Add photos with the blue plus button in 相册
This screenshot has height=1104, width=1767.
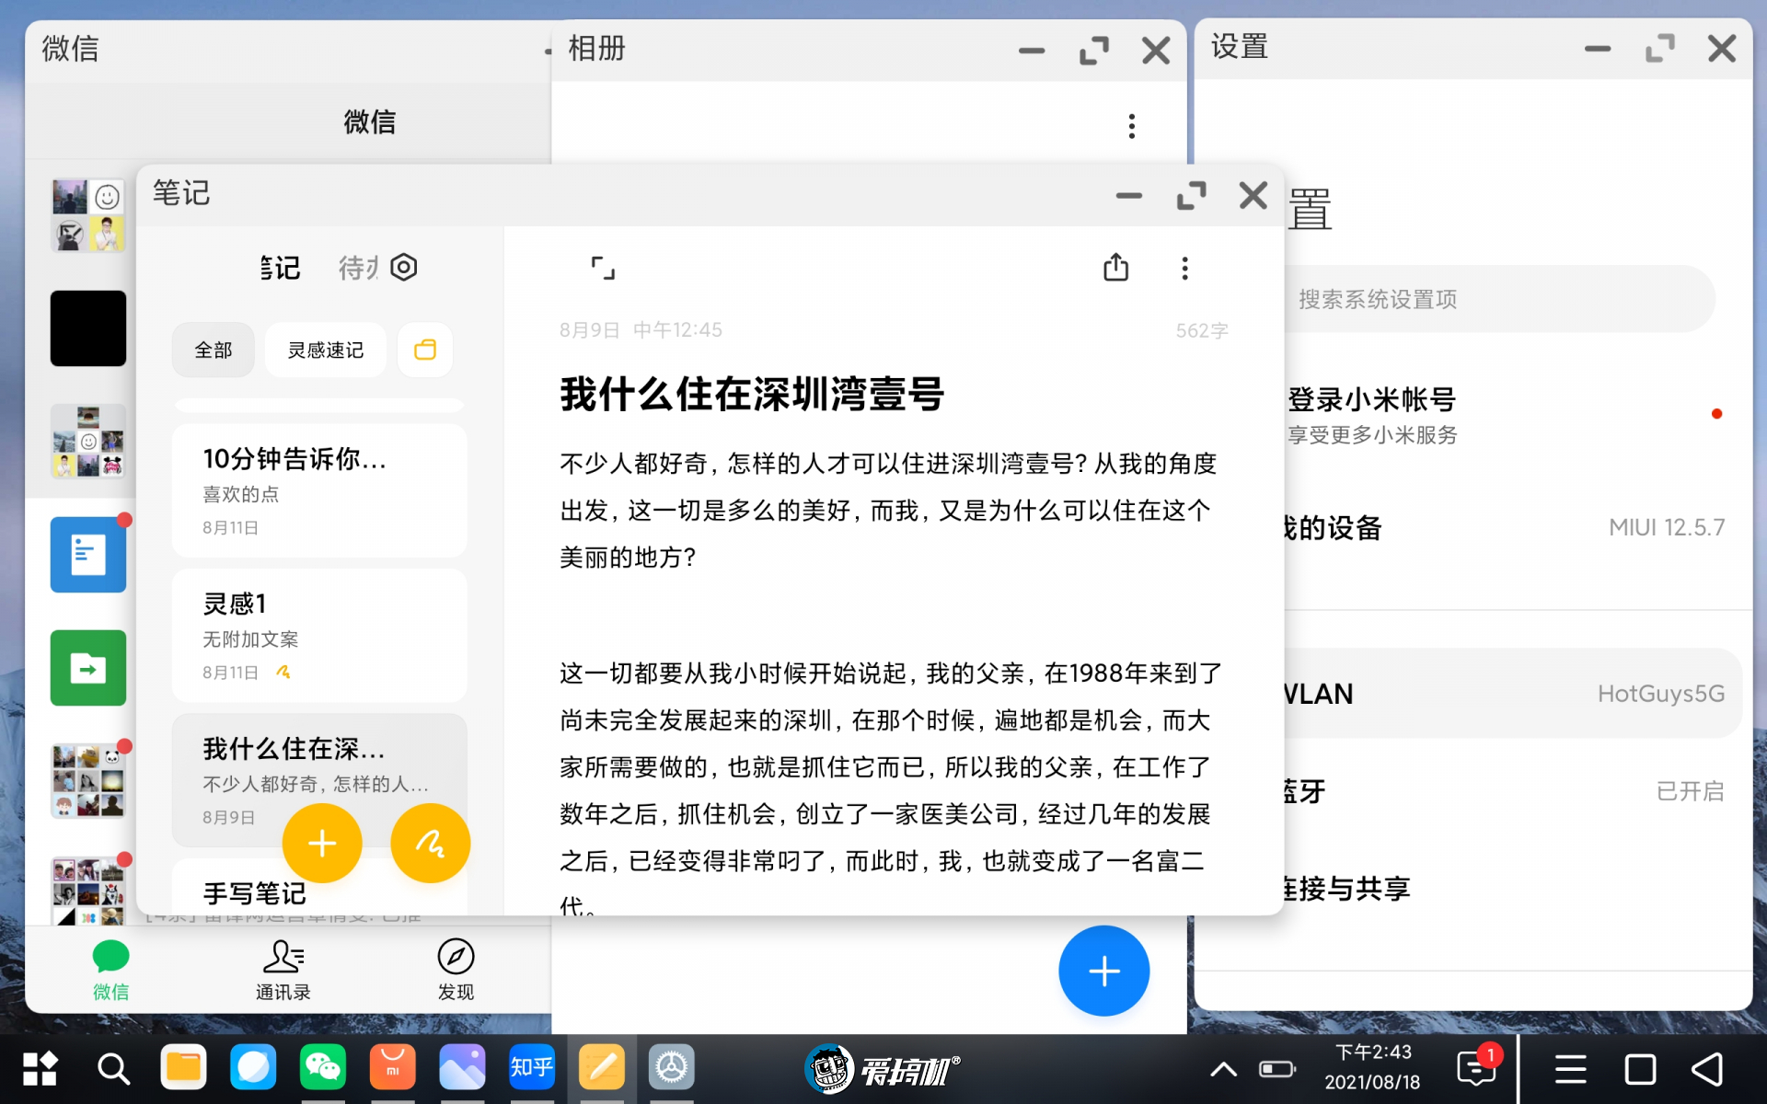tap(1103, 971)
